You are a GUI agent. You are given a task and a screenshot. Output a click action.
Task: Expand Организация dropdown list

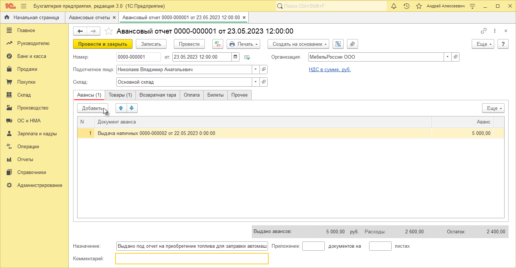tap(447, 57)
